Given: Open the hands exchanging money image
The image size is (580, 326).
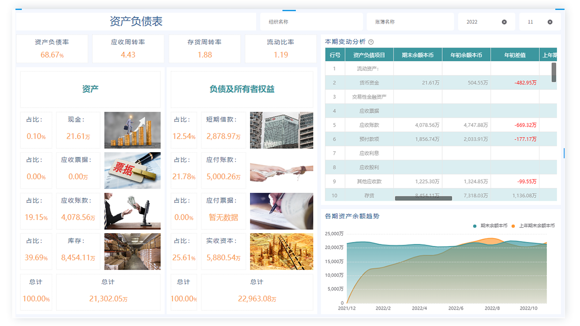Looking at the screenshot, I should point(281,170).
